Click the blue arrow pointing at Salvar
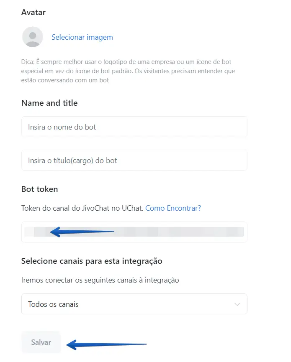Image resolution: width=291 pixels, height=362 pixels. pos(107,344)
